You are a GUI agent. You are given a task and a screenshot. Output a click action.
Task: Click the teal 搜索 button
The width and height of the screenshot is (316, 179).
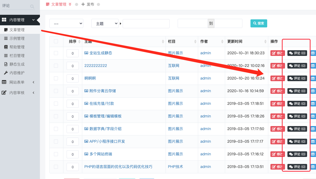point(259,23)
